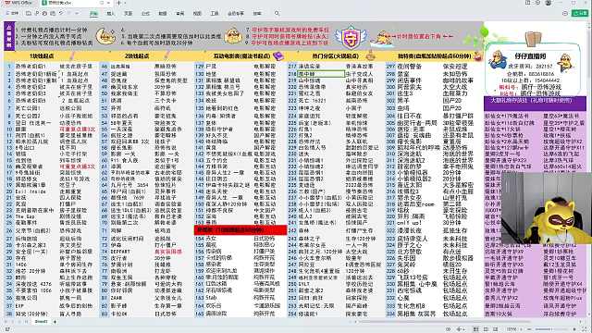The image size is (592, 333).
Task: Switch to the 插入 Insert ribbon tab
Action: (111, 14)
